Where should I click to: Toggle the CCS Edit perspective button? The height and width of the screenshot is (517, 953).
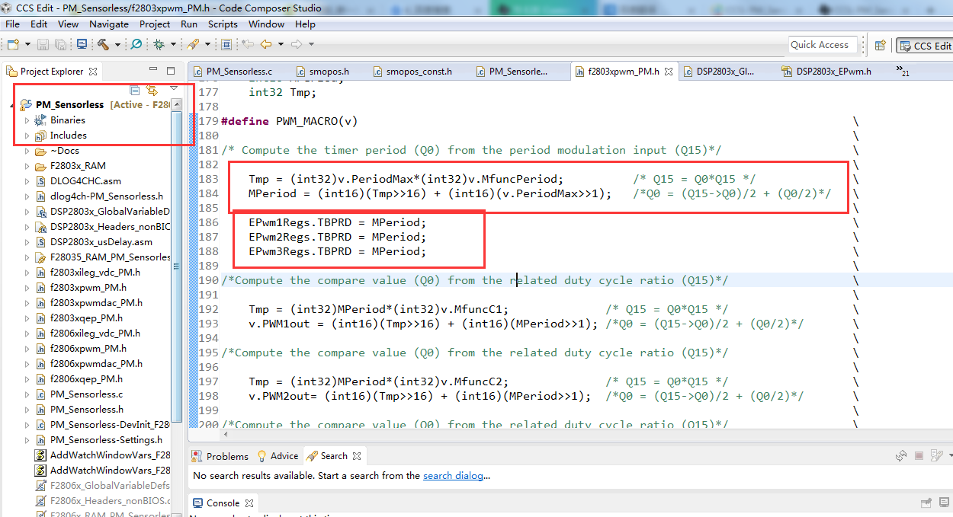click(x=925, y=46)
